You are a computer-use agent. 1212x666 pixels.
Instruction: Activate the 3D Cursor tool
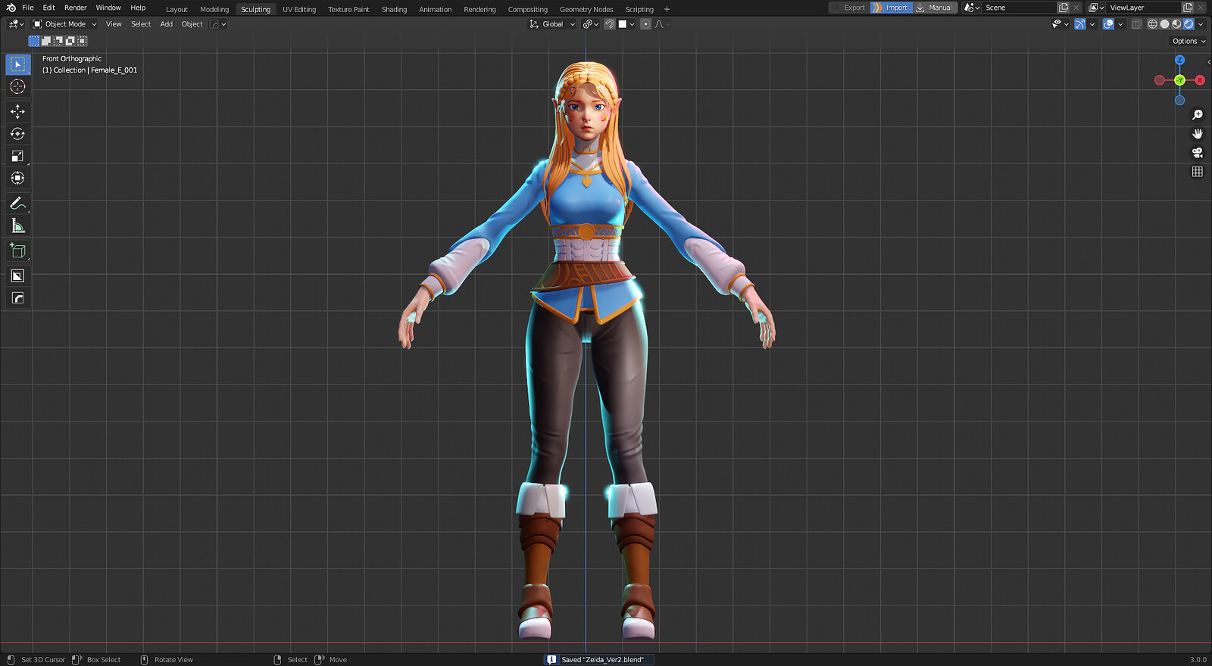pyautogui.click(x=17, y=87)
